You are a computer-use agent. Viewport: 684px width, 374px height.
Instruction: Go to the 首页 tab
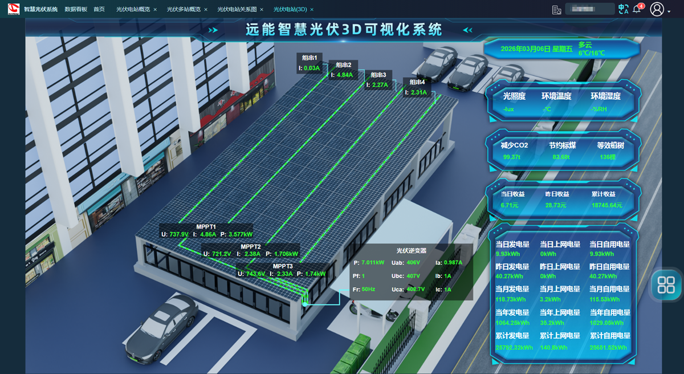[x=99, y=10]
